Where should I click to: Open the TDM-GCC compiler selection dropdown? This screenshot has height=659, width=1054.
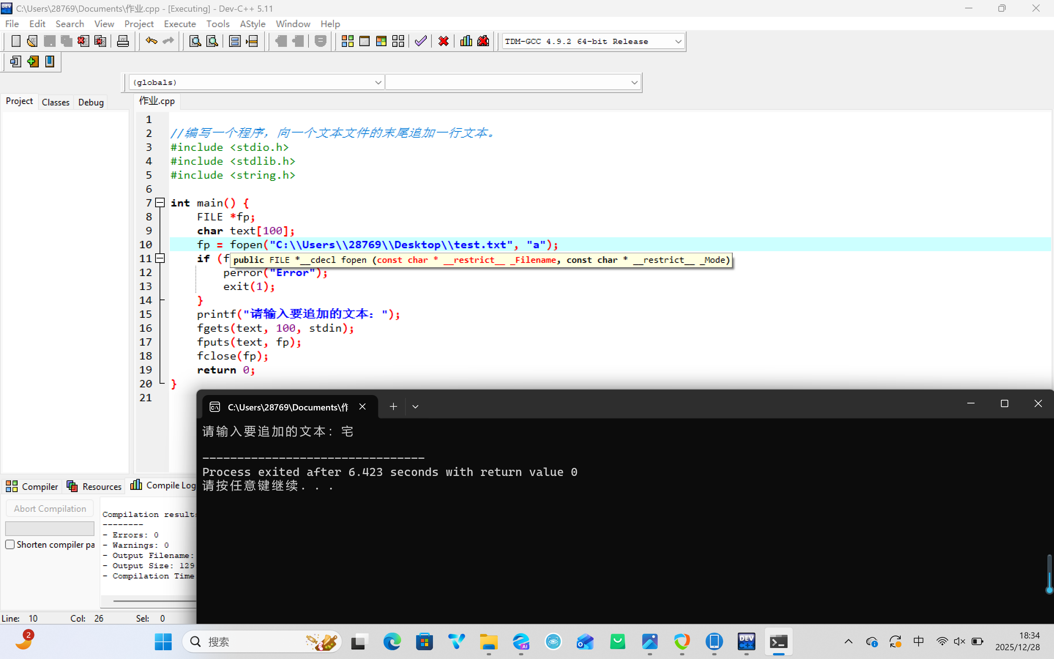pyautogui.click(x=678, y=41)
